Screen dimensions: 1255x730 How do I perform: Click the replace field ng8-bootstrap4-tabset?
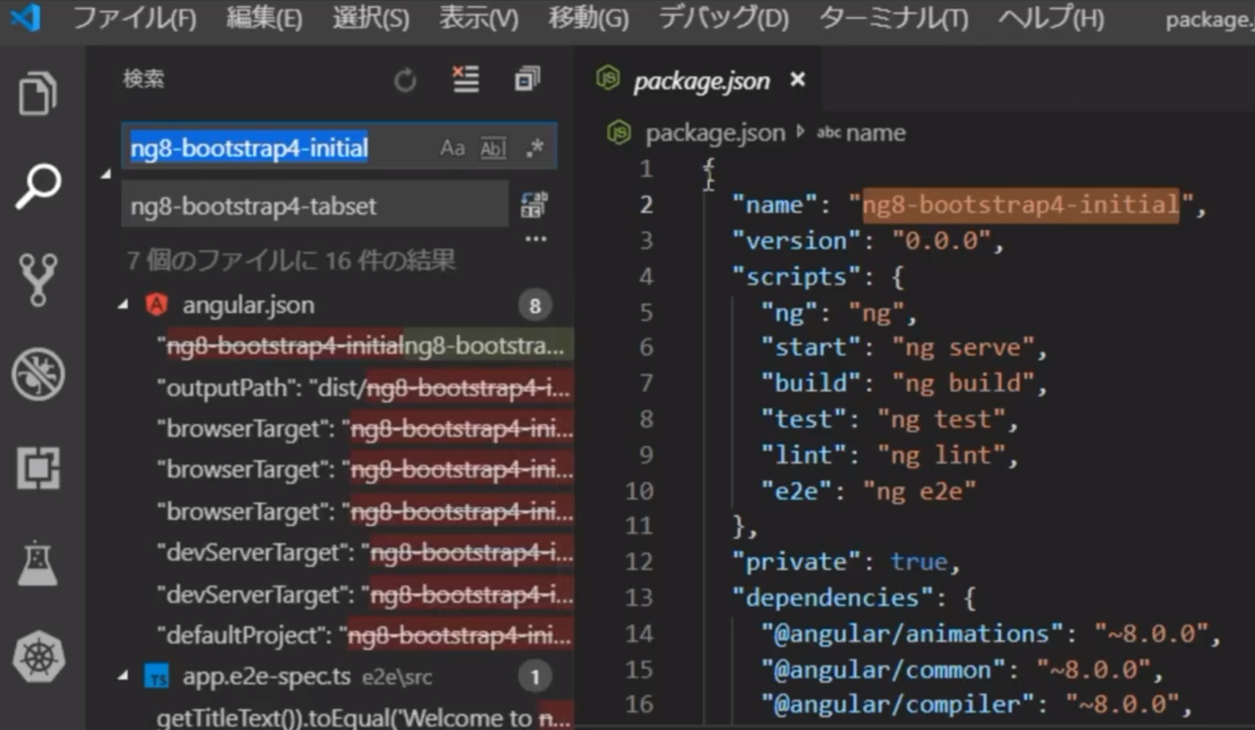315,206
